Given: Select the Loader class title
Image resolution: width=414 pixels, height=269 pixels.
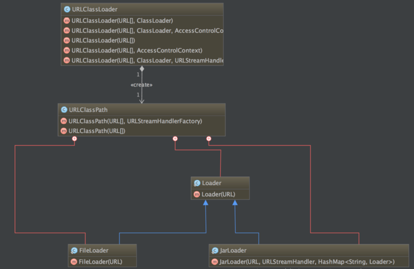Looking at the screenshot, I should 212,183.
